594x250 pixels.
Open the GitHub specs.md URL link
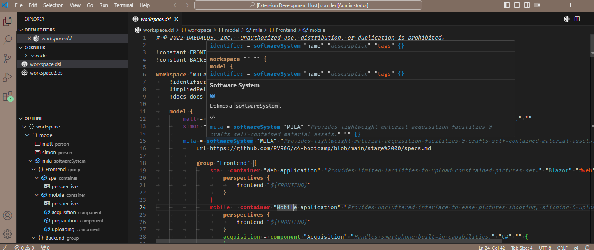coord(320,148)
